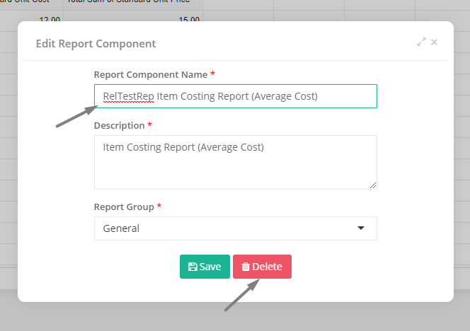Select the Report Group combo box showing General
The image size is (470, 331).
[236, 228]
